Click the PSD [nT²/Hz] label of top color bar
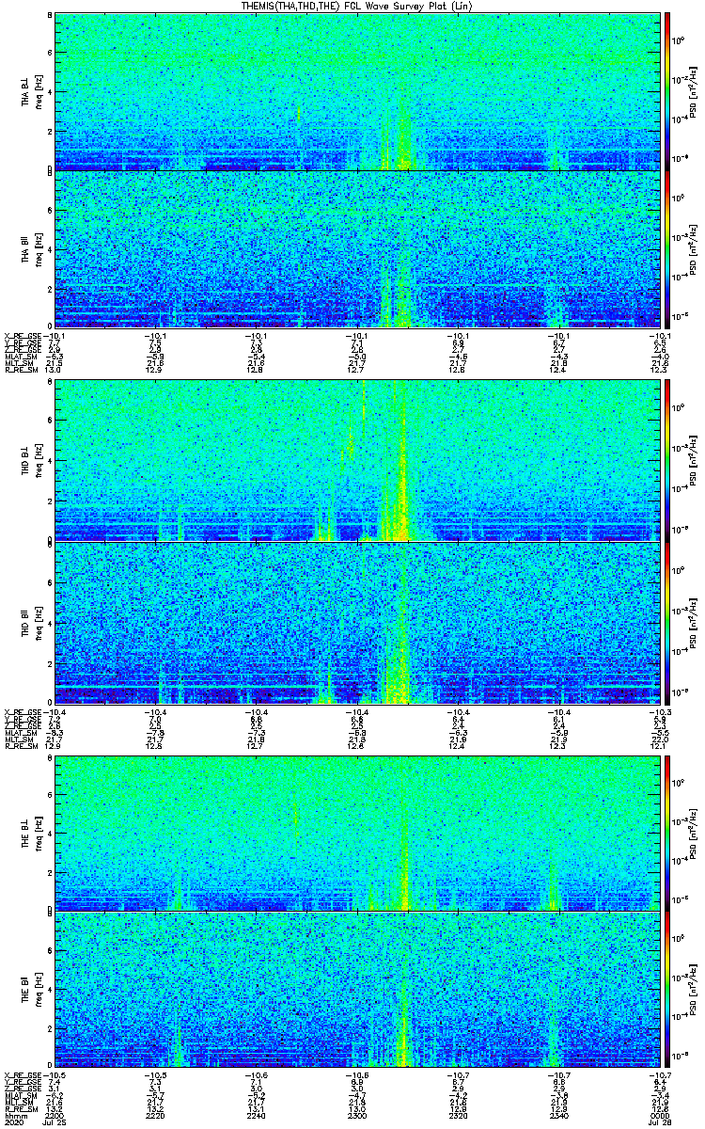The height and width of the screenshot is (1129, 705). (694, 91)
